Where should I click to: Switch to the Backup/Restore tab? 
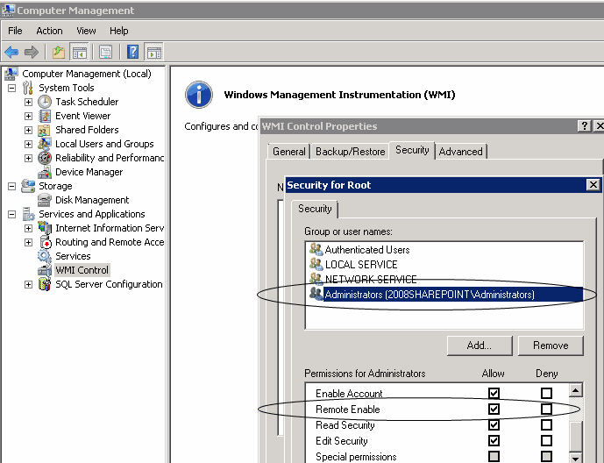[x=350, y=152]
